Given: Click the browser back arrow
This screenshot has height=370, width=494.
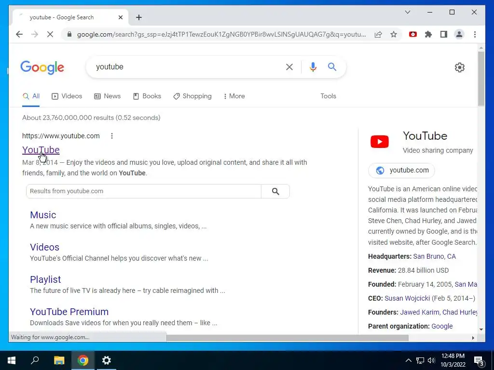Looking at the screenshot, I should coord(19,34).
